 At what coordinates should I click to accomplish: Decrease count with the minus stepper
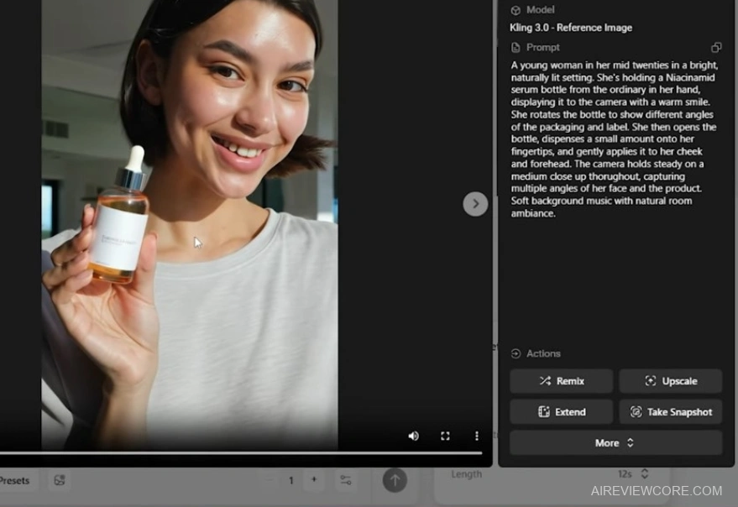(x=270, y=480)
